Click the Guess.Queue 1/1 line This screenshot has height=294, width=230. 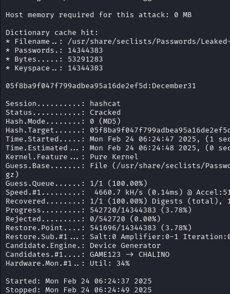pyautogui.click(x=76, y=184)
